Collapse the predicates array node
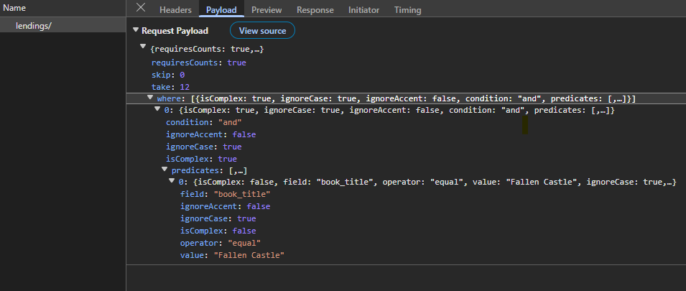Screen dimensions: 686x291 pyautogui.click(x=164, y=169)
